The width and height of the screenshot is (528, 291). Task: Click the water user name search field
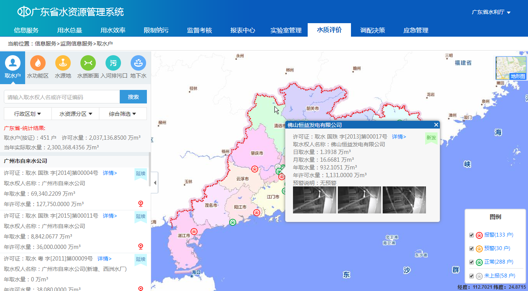point(62,97)
